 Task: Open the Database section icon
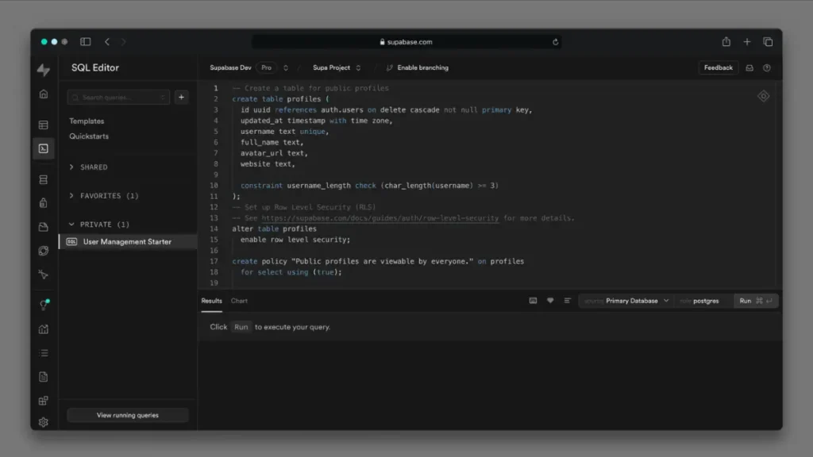[x=44, y=179]
